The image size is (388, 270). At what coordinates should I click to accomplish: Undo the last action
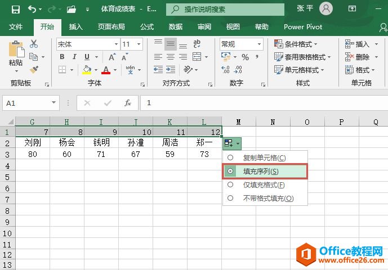click(32, 10)
